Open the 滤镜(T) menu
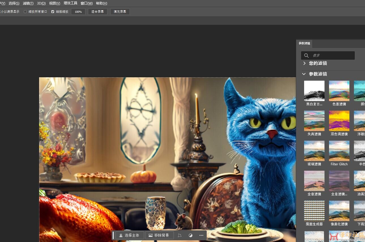This screenshot has width=365, height=242. coord(28,3)
